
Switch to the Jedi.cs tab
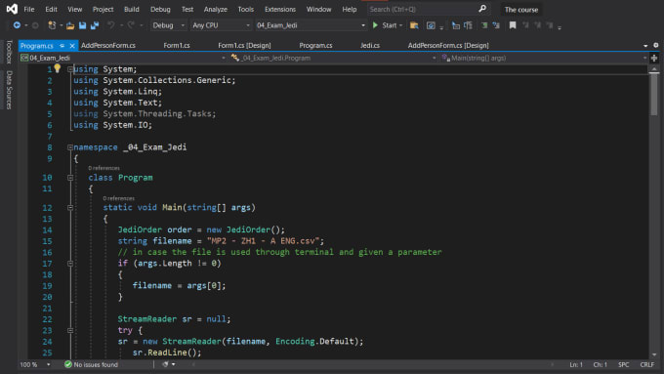coord(370,45)
